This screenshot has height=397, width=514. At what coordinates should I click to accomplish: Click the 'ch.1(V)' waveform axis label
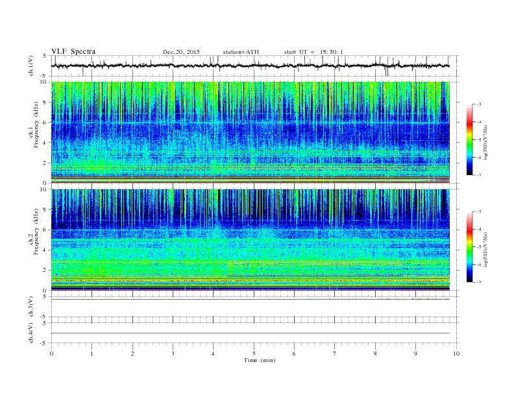pos(31,67)
